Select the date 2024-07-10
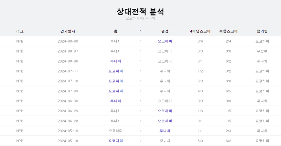 68,81
